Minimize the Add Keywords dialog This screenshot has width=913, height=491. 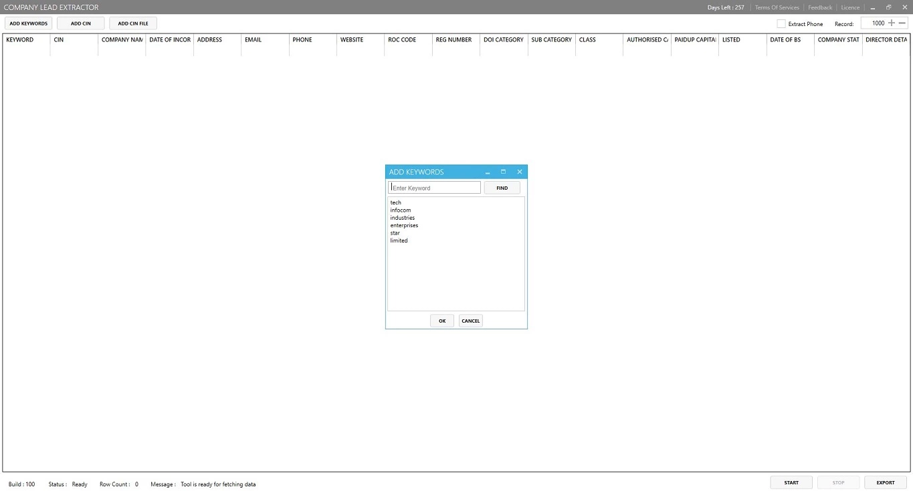(488, 172)
